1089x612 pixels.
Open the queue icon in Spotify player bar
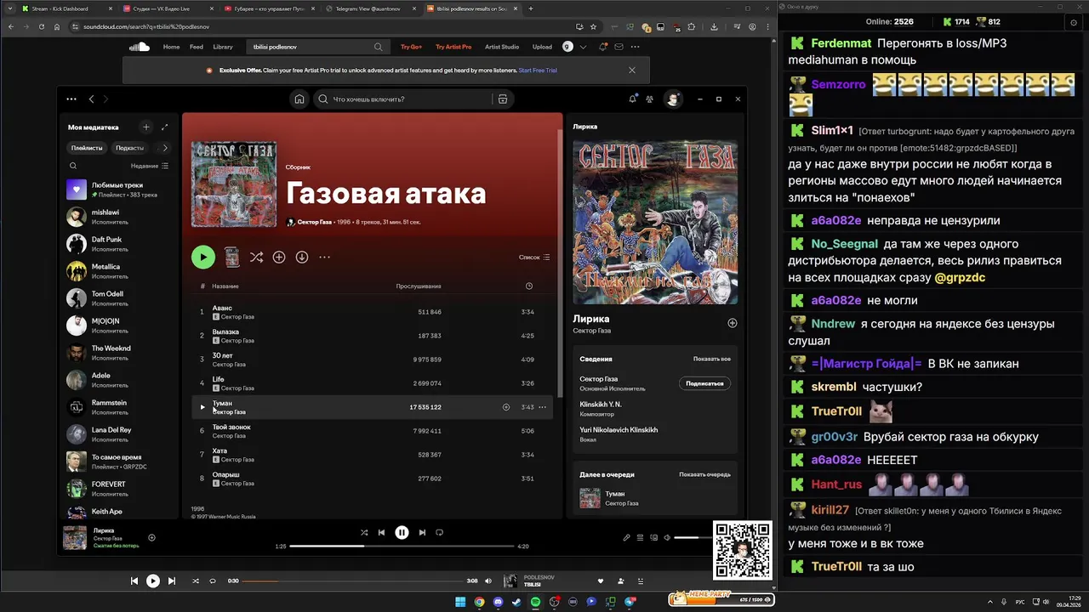pyautogui.click(x=641, y=537)
